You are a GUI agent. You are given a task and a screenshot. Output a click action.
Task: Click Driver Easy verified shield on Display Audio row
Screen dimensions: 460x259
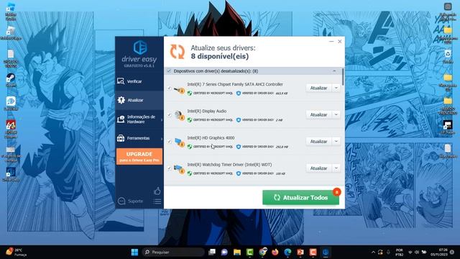point(239,120)
